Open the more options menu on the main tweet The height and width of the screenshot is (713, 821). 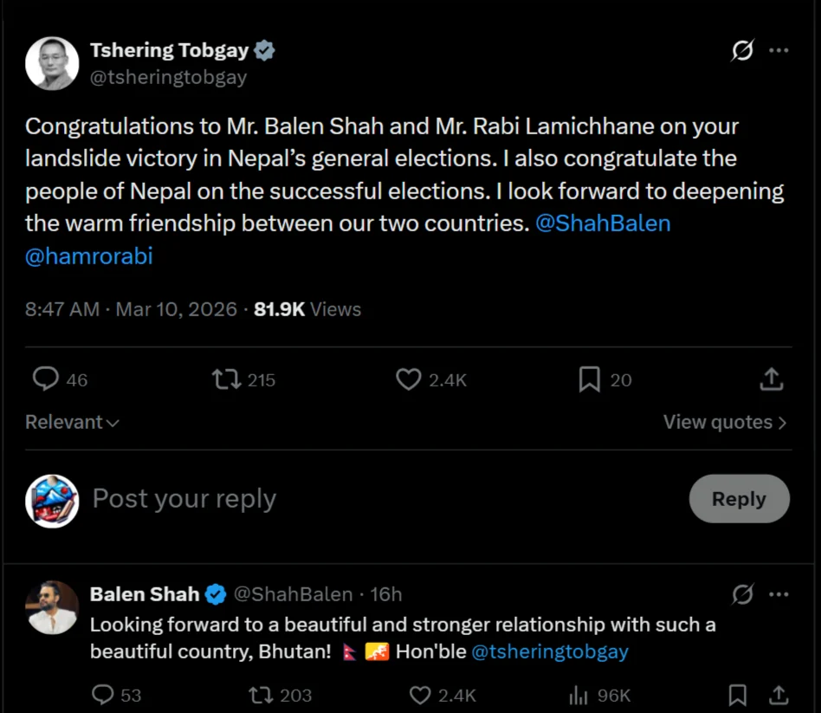tap(779, 50)
